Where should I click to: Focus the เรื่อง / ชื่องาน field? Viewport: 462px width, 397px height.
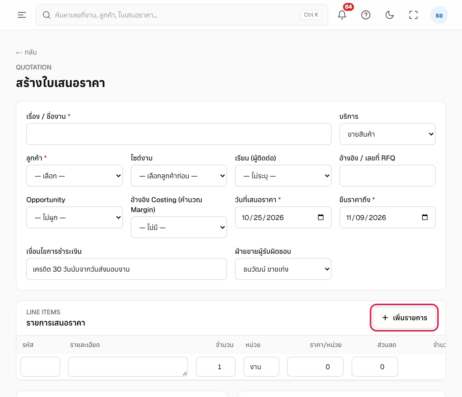pyautogui.click(x=179, y=134)
